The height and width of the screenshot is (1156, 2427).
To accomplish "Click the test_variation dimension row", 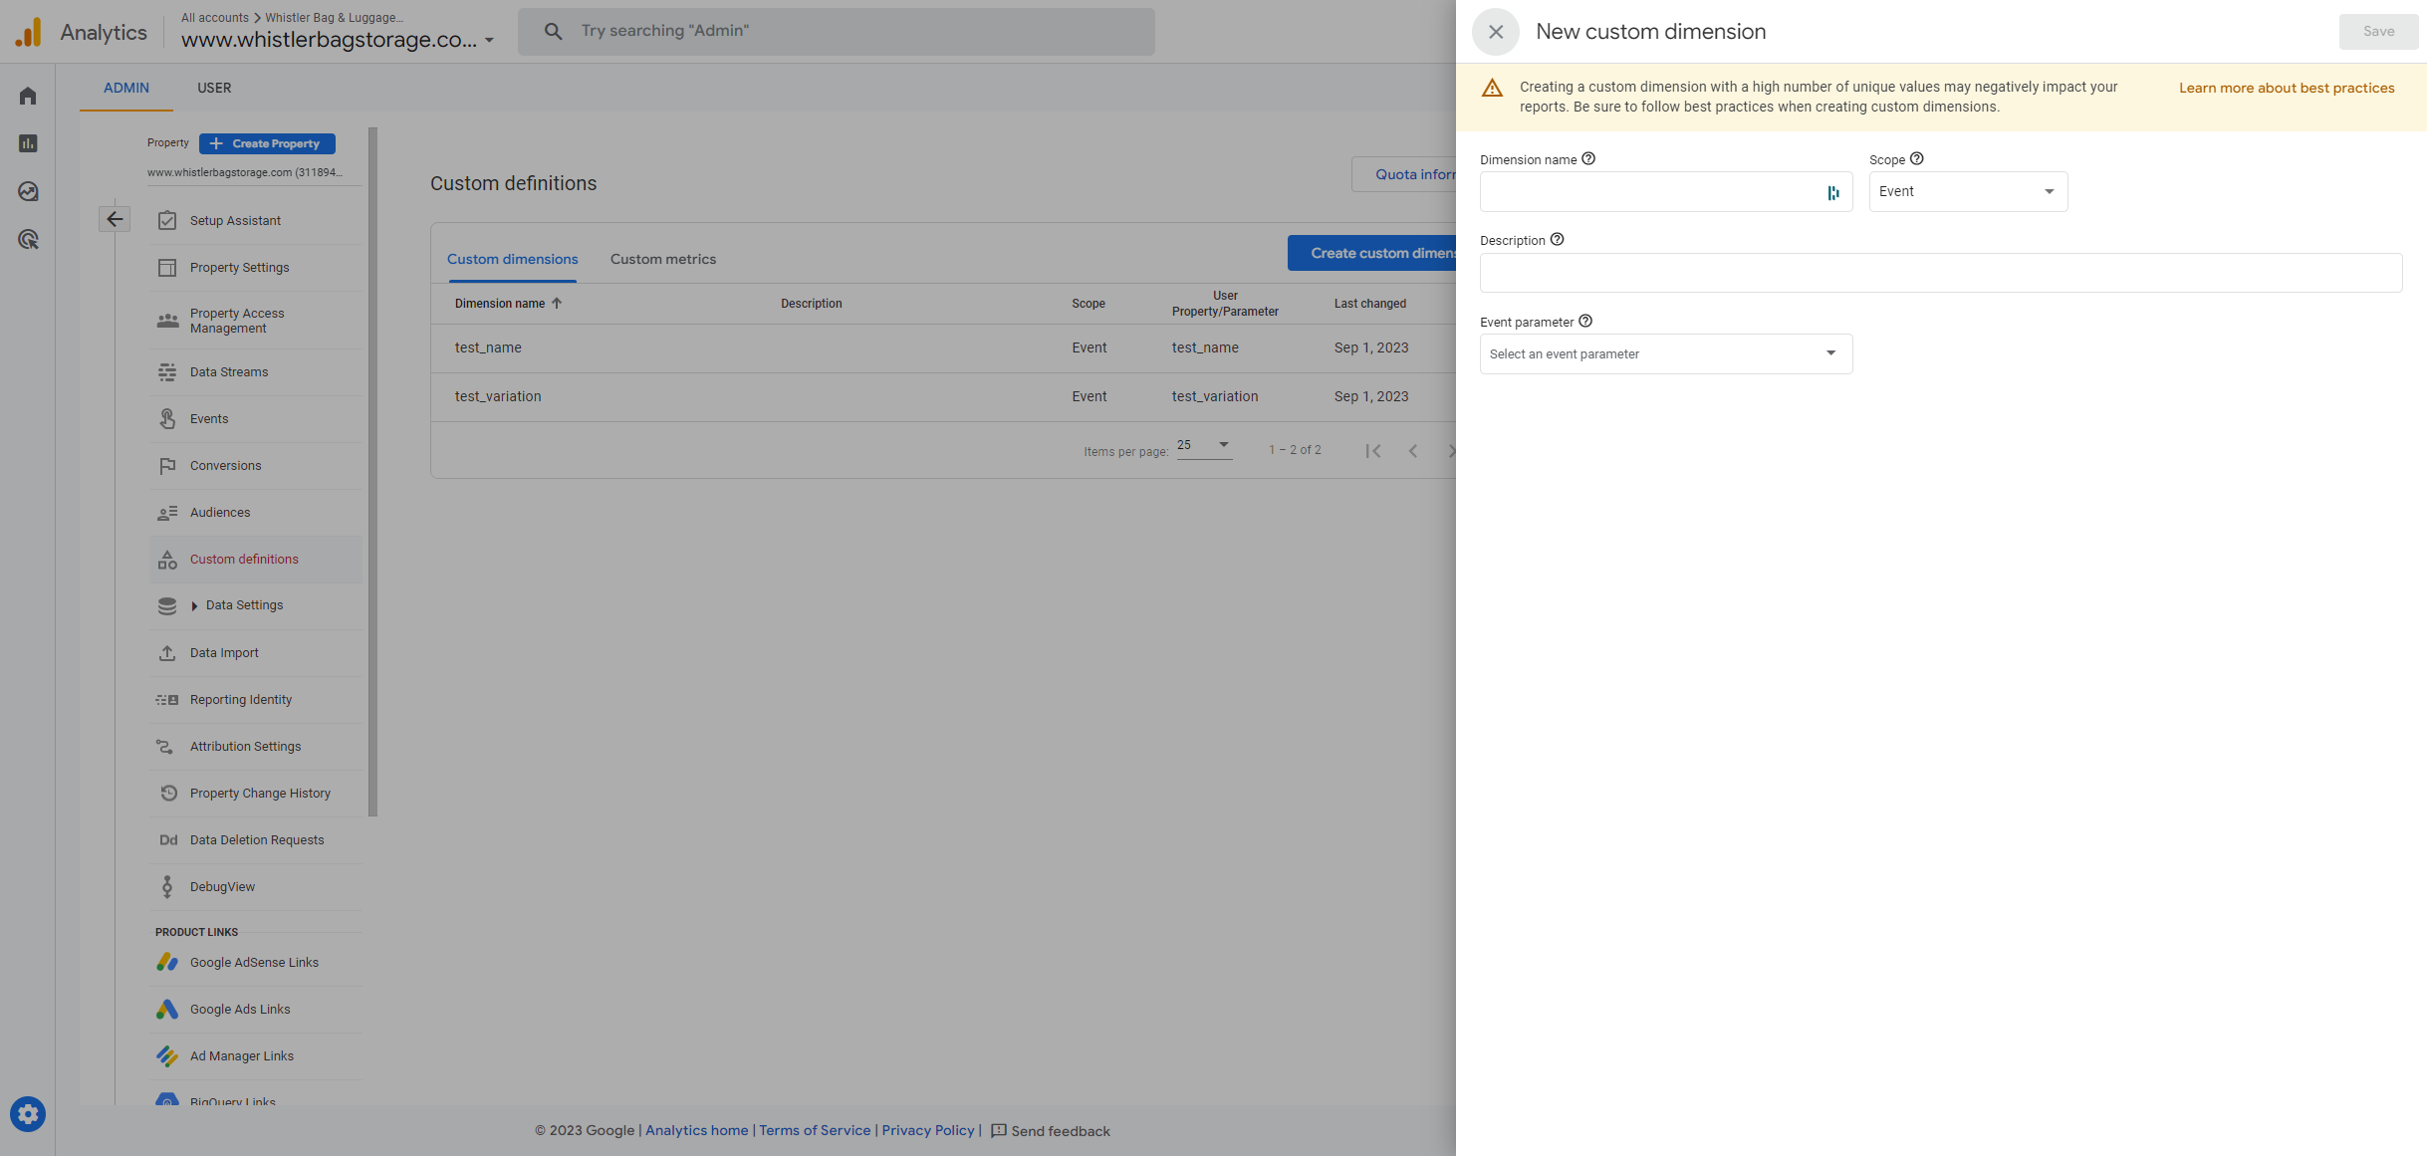I will point(943,397).
